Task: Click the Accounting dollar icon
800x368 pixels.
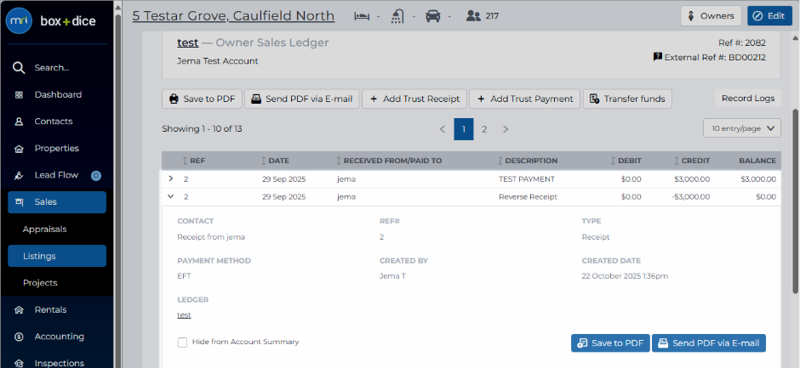Action: tap(19, 337)
